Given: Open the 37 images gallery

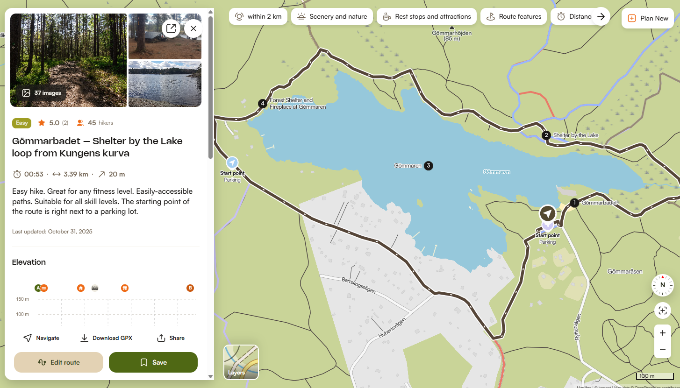Looking at the screenshot, I should coord(42,93).
